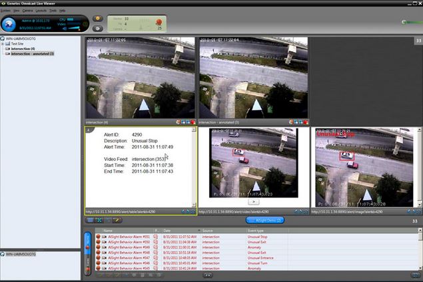The height and width of the screenshot is (282, 423).
Task: Click the blue globe logo button
Action: [x=11, y=24]
